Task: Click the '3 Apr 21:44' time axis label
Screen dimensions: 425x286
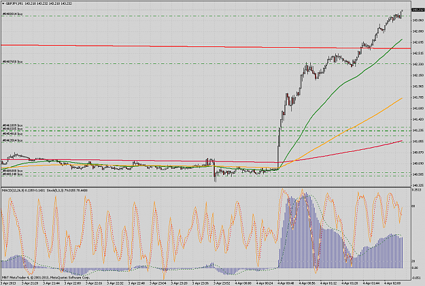Action: (51, 283)
